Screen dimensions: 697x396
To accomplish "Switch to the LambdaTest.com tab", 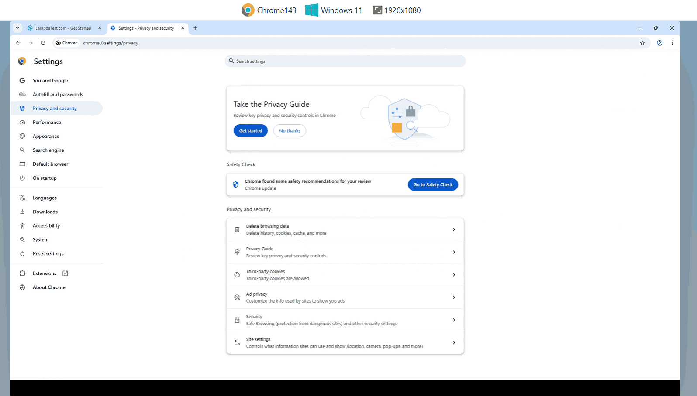I will (64, 28).
